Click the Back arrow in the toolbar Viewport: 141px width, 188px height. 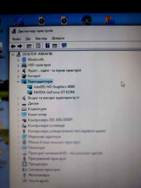tap(13, 46)
